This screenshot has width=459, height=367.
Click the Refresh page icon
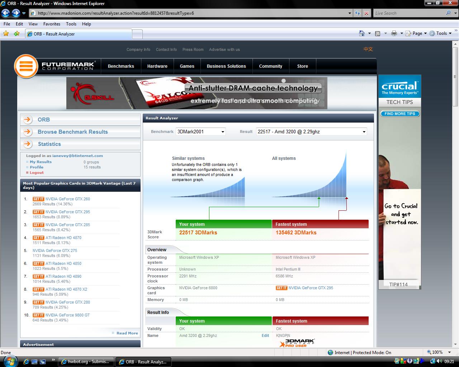(x=358, y=13)
